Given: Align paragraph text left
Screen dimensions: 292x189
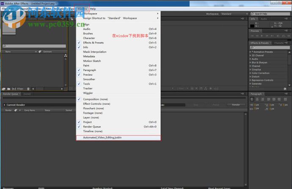Looking at the screenshot, I should (252, 99).
